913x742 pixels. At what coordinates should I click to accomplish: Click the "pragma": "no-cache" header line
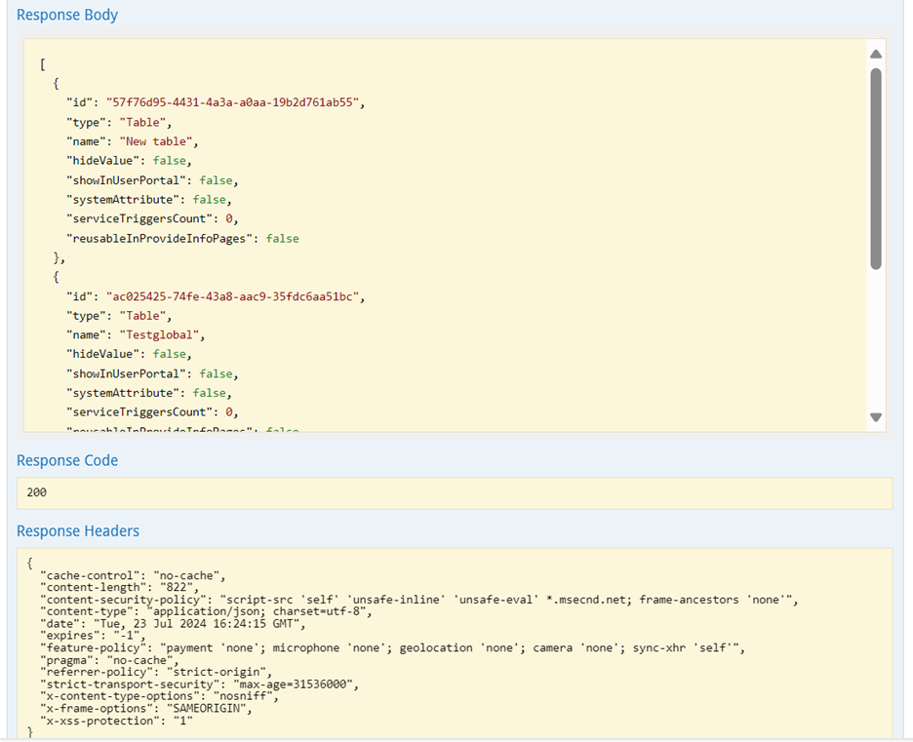pyautogui.click(x=109, y=660)
